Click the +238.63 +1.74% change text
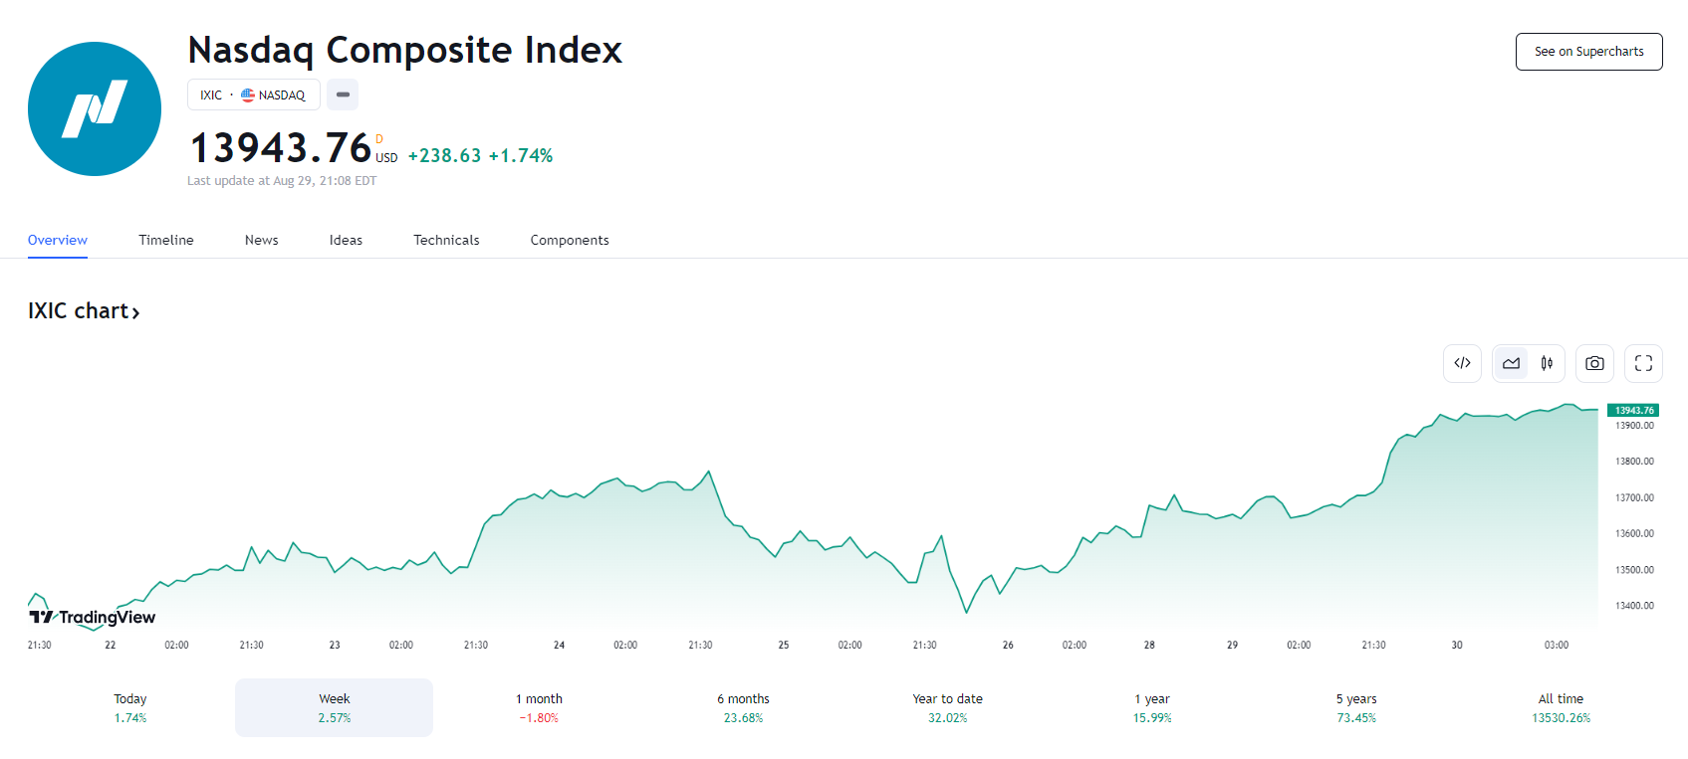This screenshot has height=759, width=1688. coord(480,155)
